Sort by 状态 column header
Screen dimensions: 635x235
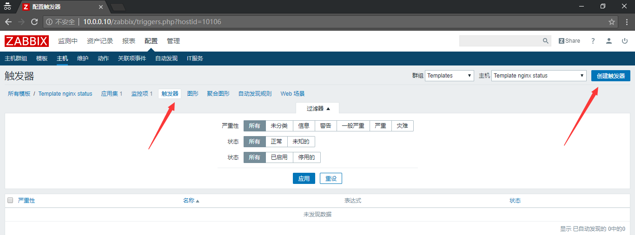point(515,201)
